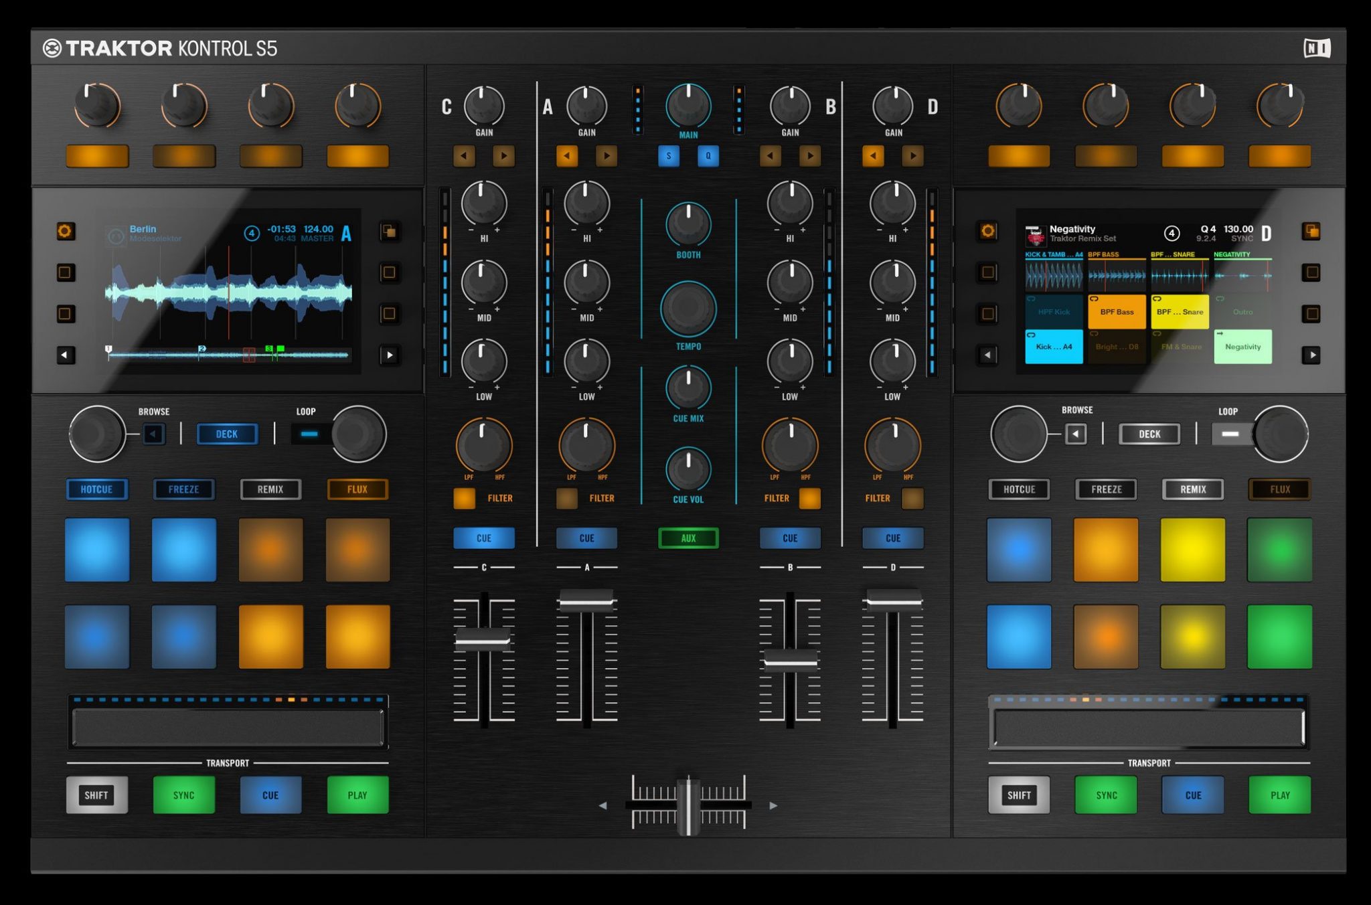The image size is (1371, 905).
Task: Tap the Negativity cell on the right display
Action: click(x=1243, y=346)
